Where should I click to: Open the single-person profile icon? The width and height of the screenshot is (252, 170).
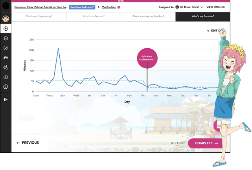coord(6,48)
